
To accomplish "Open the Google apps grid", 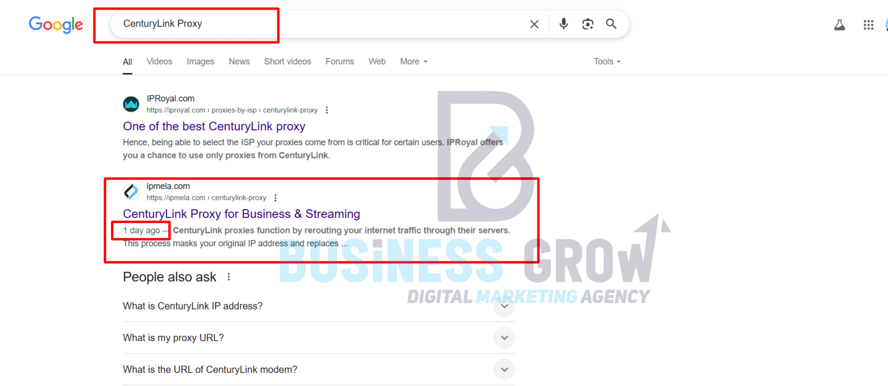I will click(868, 25).
